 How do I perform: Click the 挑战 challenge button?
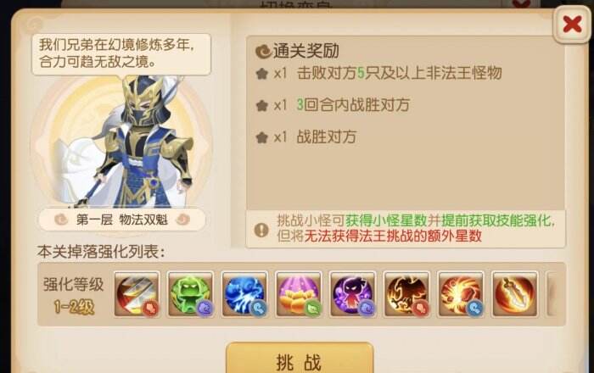coord(300,358)
